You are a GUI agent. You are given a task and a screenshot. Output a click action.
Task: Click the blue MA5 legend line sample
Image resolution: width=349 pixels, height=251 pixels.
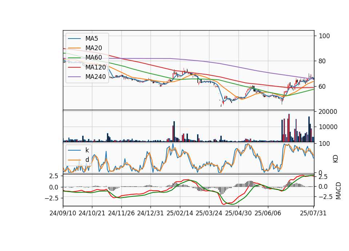tap(74, 39)
